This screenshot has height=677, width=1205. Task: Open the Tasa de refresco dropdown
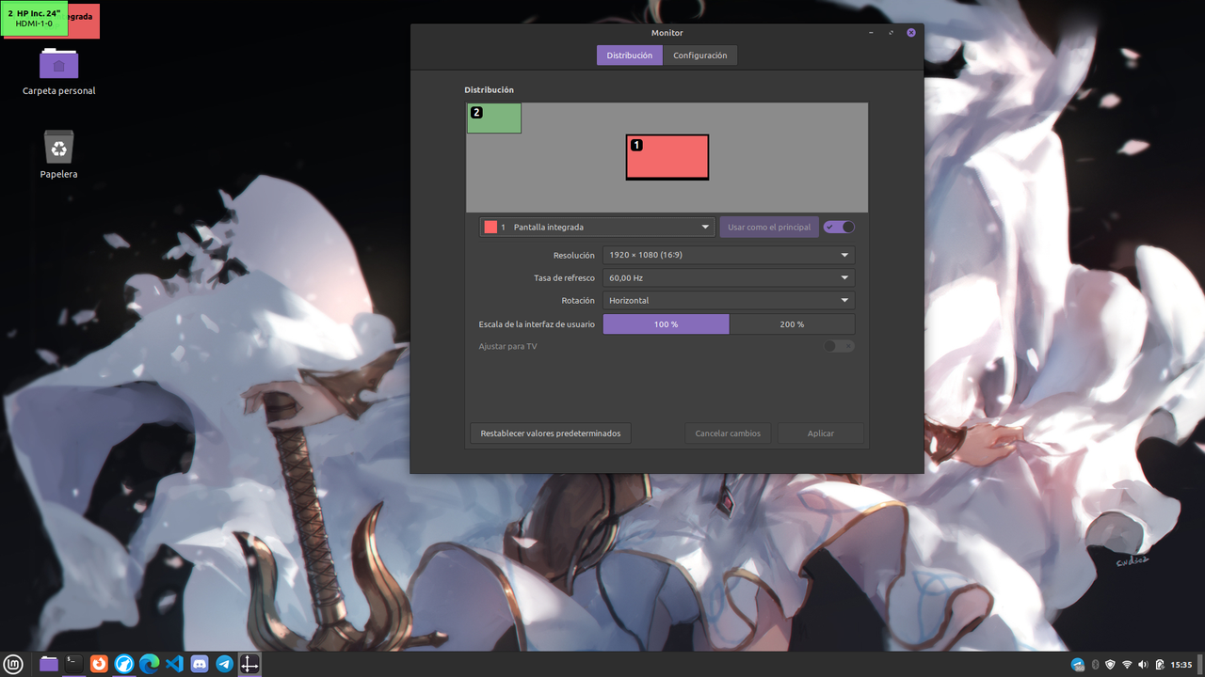tap(728, 277)
